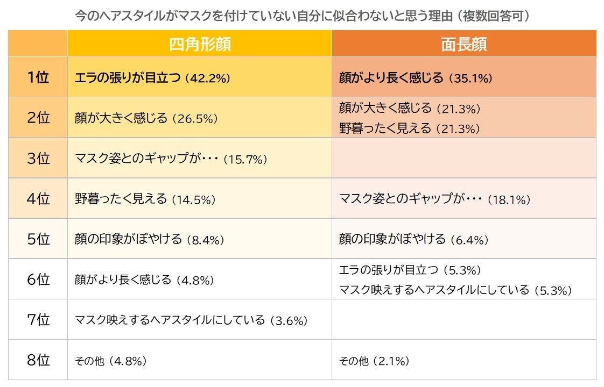
Task: Select 野暮ったく見える (21.3%) text
Action: click(409, 128)
